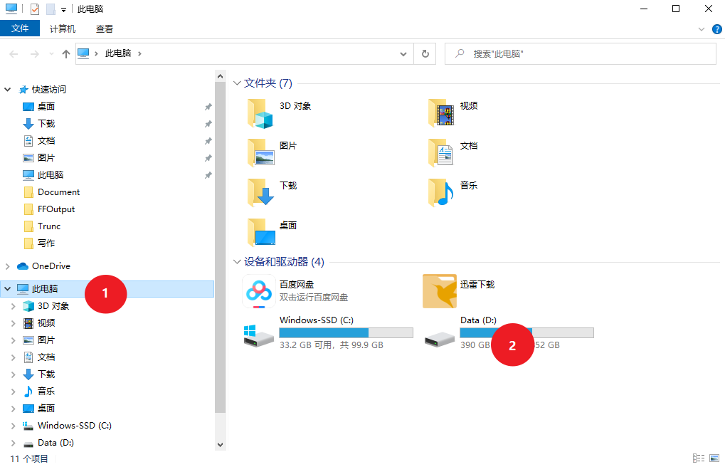Expand Windows-SSD (C:) in navigation tree

tap(14, 425)
